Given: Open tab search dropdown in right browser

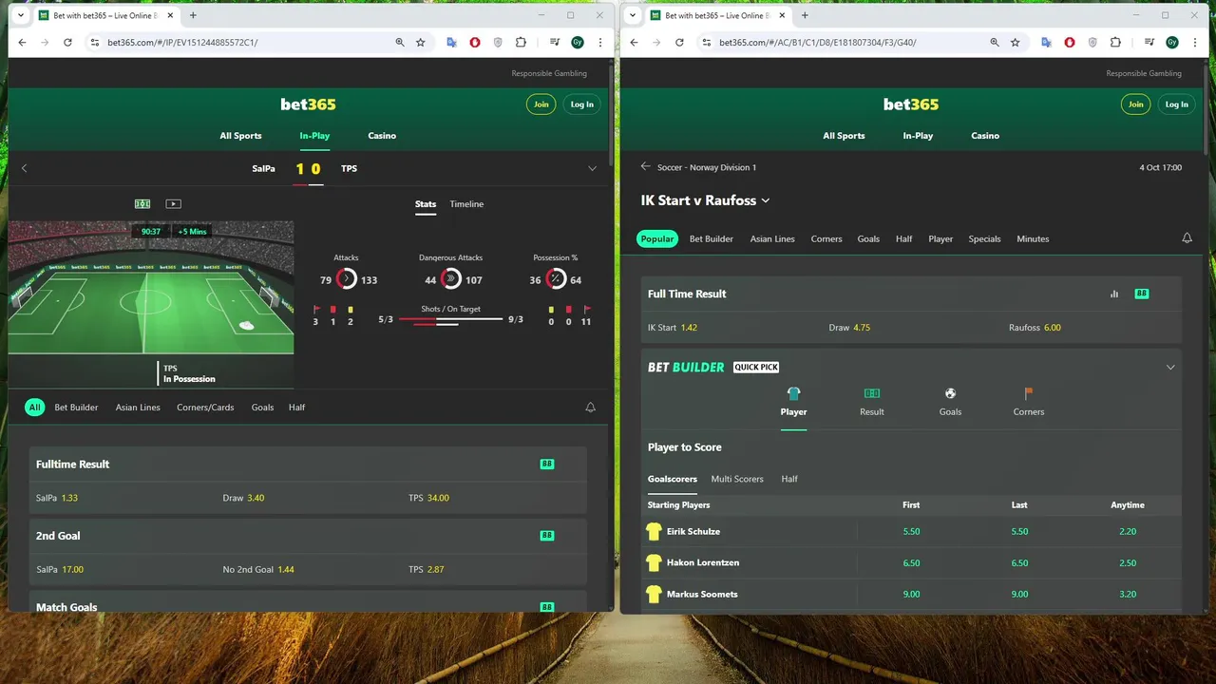Looking at the screenshot, I should [x=633, y=15].
